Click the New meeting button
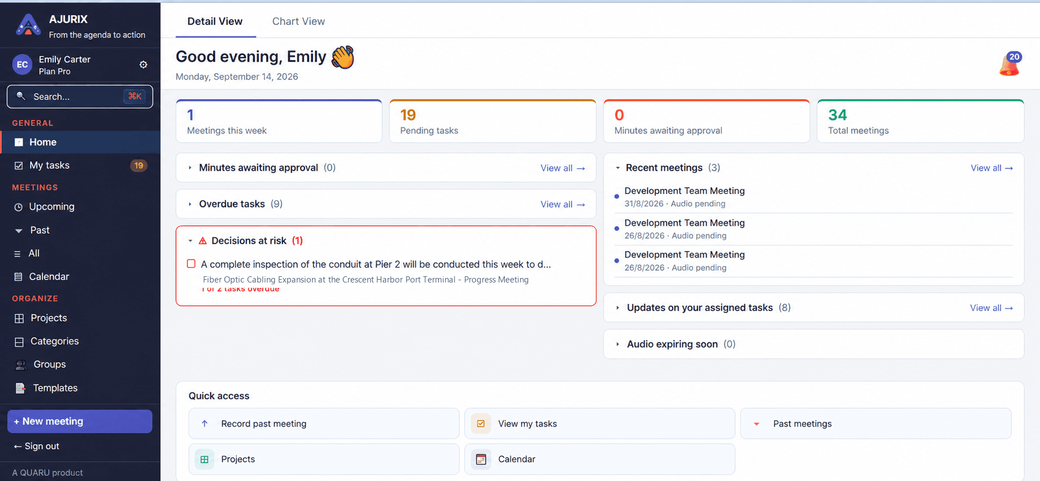Screen dimensions: 1040x481 (80, 421)
